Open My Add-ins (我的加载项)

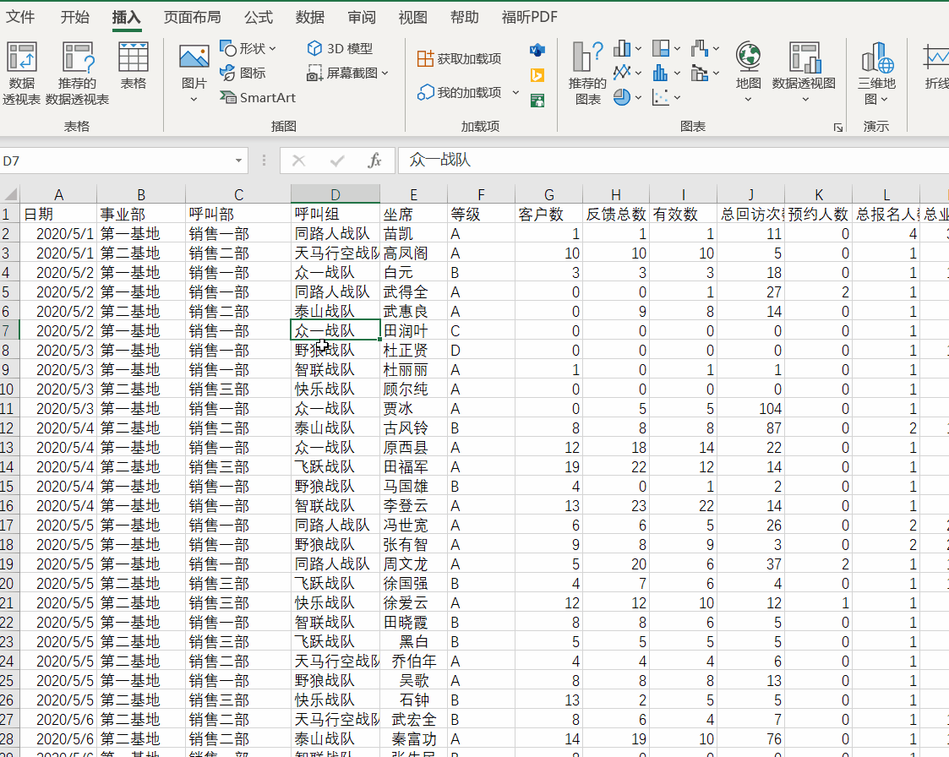460,93
